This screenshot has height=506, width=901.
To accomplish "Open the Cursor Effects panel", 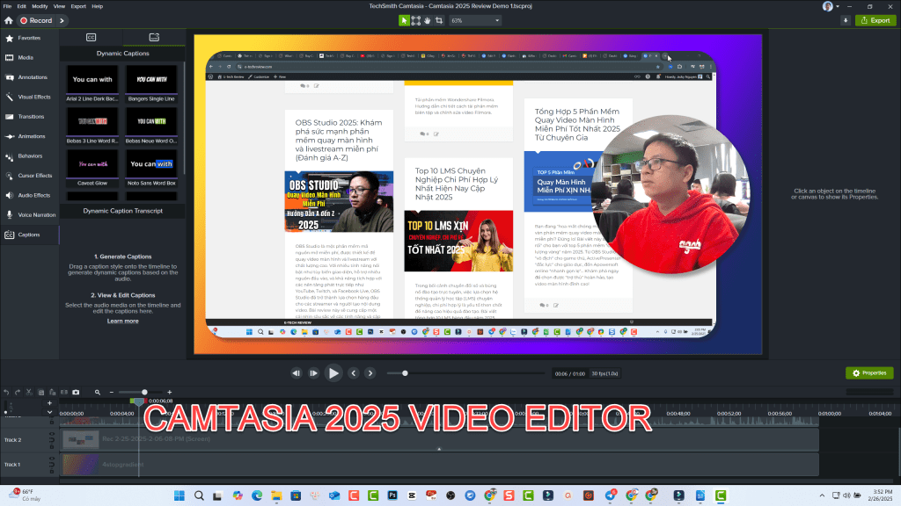I will [35, 176].
